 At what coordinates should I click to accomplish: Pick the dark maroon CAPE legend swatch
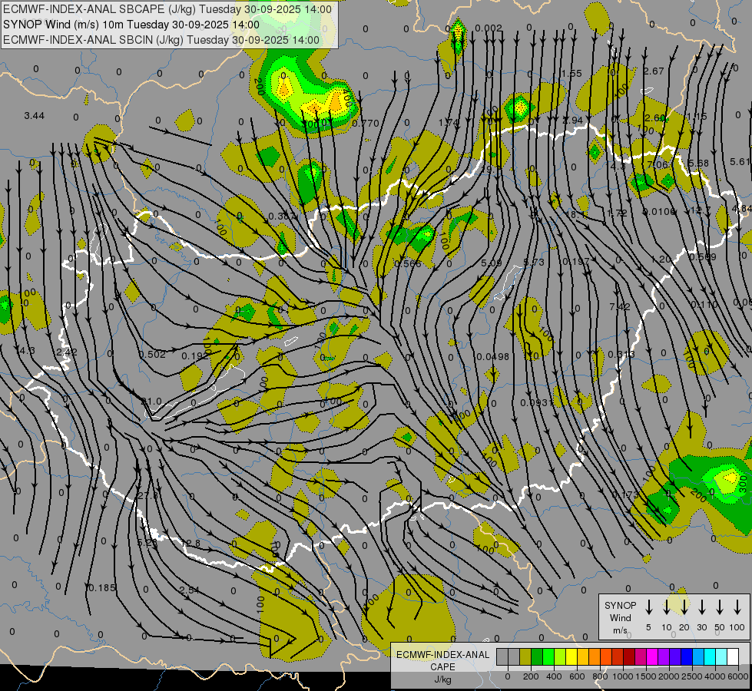629,656
